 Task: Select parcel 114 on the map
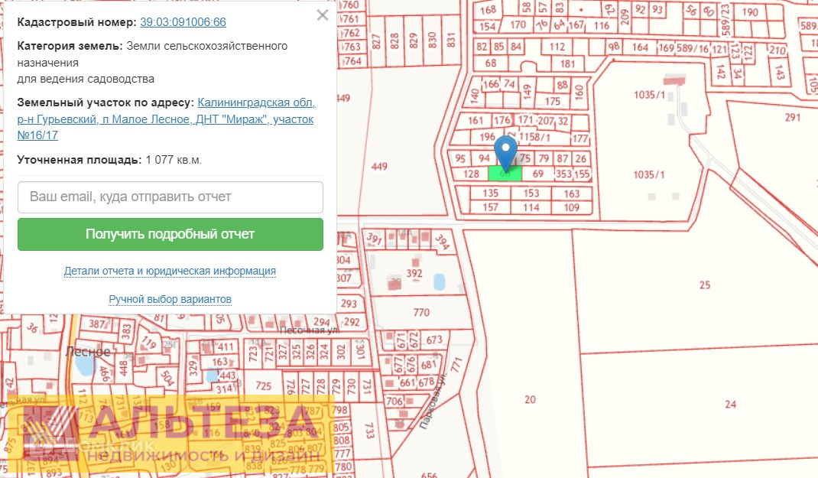(x=531, y=207)
